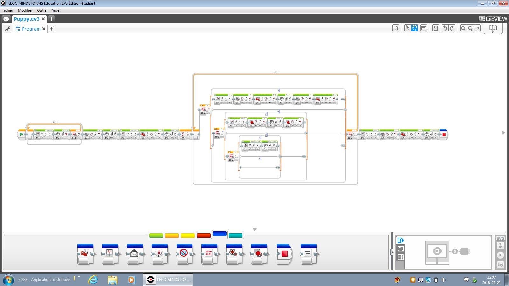Click the Comment tool in toolbar
Image resolution: width=509 pixels, height=286 pixels.
424,28
